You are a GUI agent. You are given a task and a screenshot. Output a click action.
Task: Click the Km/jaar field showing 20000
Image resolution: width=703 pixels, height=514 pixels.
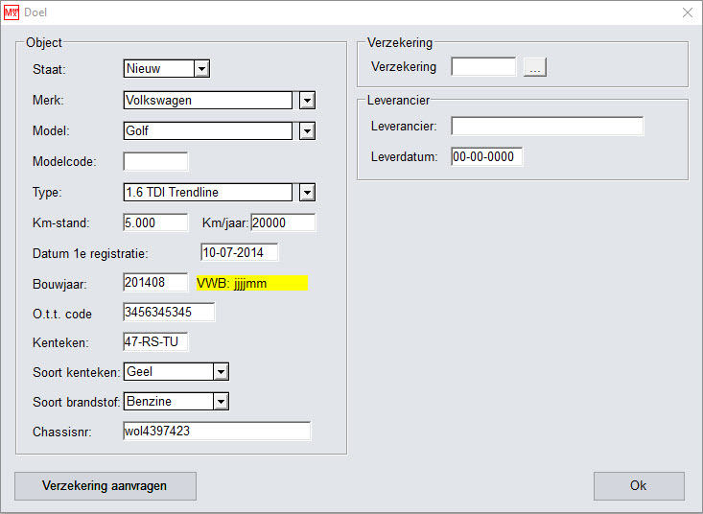(283, 222)
